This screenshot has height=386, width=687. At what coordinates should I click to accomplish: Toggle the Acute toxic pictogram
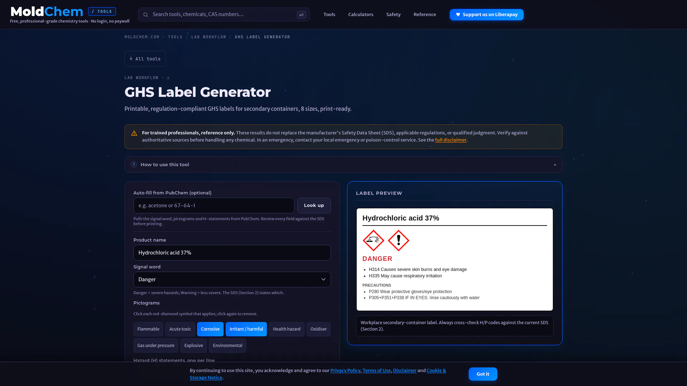click(180, 329)
